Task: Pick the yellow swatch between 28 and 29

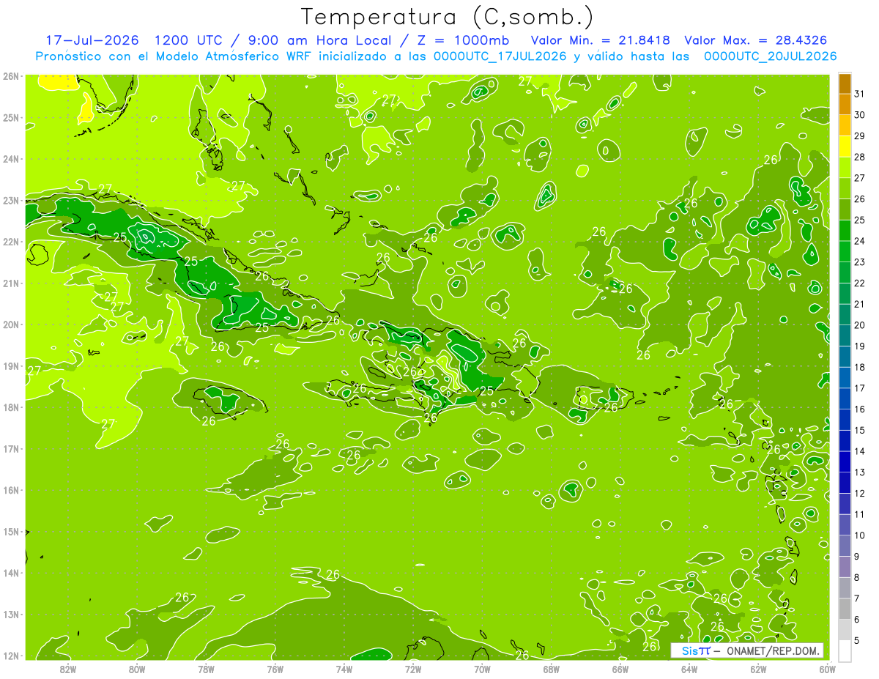Action: (845, 146)
